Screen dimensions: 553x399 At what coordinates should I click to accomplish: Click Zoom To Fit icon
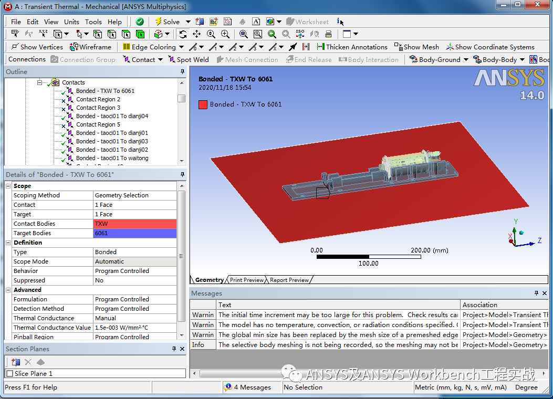[243, 34]
